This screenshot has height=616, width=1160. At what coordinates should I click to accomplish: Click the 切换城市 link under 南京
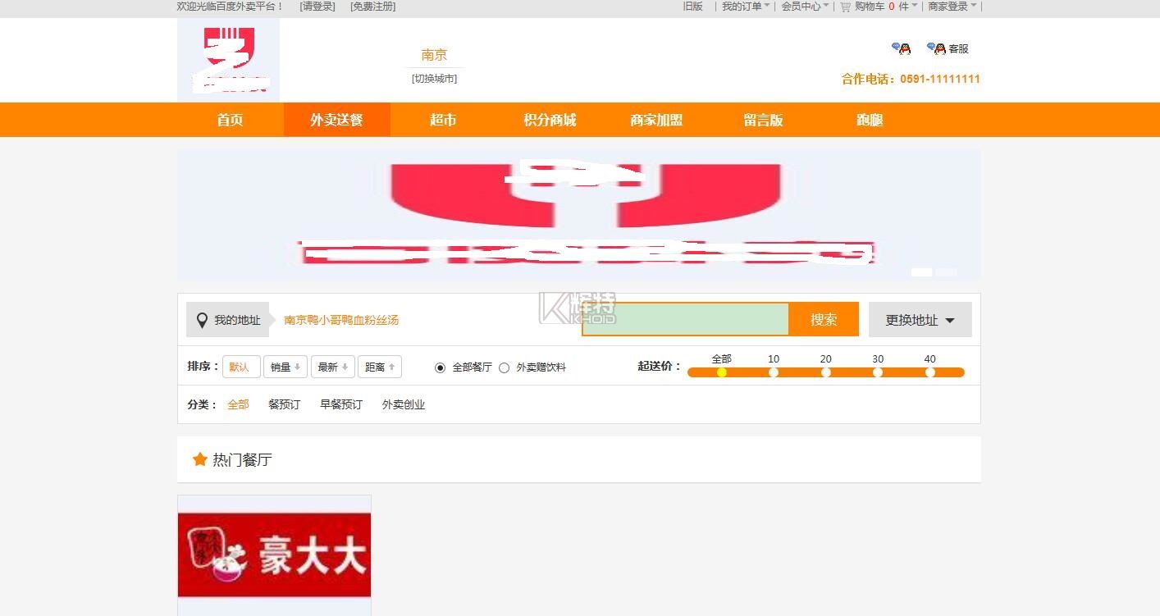[434, 79]
